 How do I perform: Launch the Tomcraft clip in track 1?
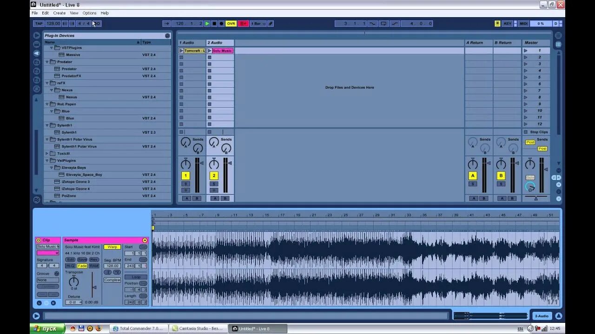click(x=181, y=51)
